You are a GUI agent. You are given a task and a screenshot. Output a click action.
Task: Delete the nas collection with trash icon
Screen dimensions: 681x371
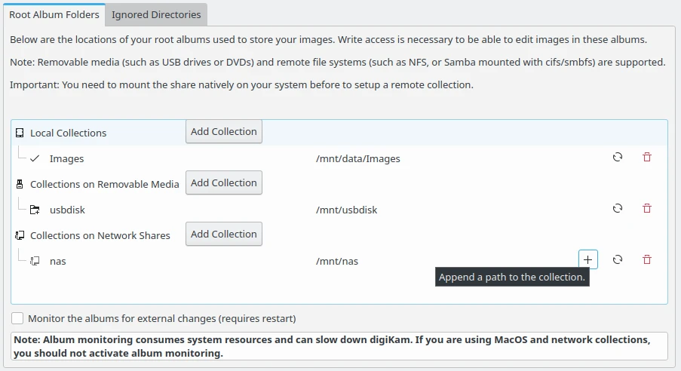[646, 259]
